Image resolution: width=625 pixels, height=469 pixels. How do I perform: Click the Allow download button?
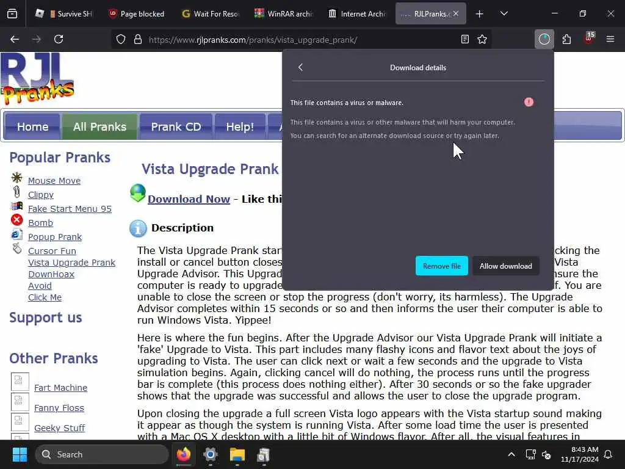505,266
